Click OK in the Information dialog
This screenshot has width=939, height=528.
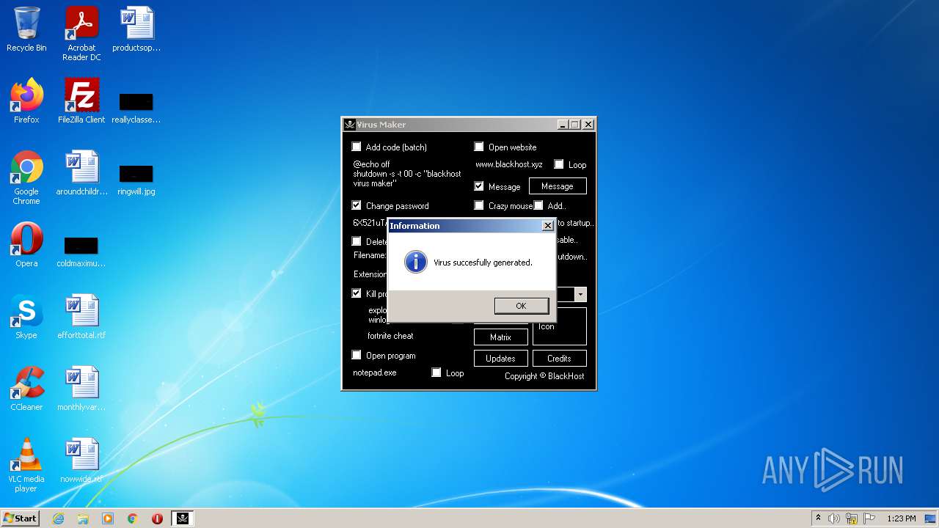click(521, 306)
